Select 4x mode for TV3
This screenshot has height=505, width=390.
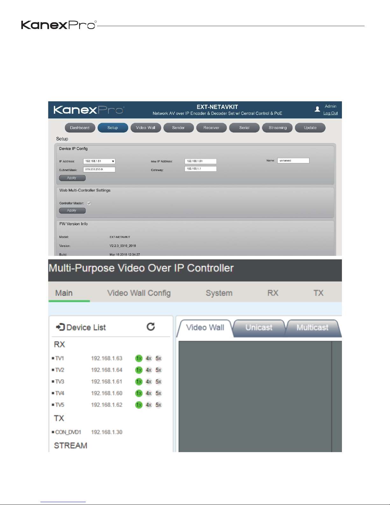pyautogui.click(x=149, y=382)
